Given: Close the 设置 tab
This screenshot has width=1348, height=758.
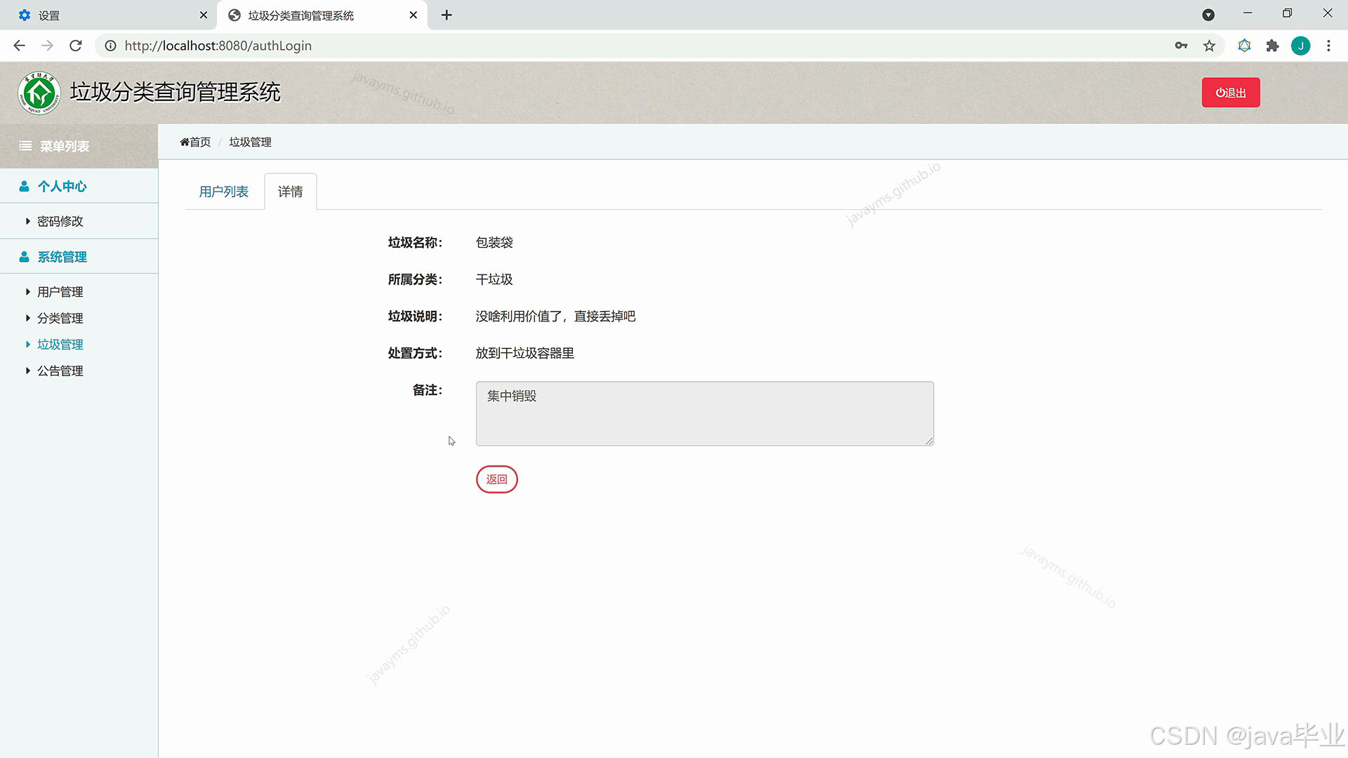Looking at the screenshot, I should 204,15.
